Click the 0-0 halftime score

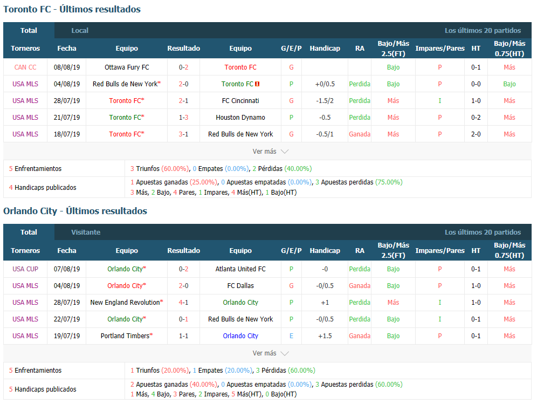pyautogui.click(x=476, y=84)
